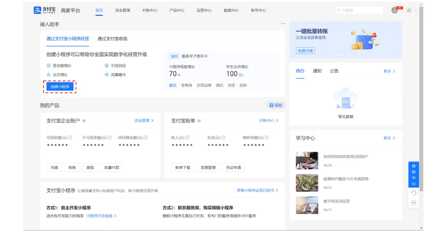Open thumbnail for 如何利用消息高效召回用户

(x=307, y=161)
